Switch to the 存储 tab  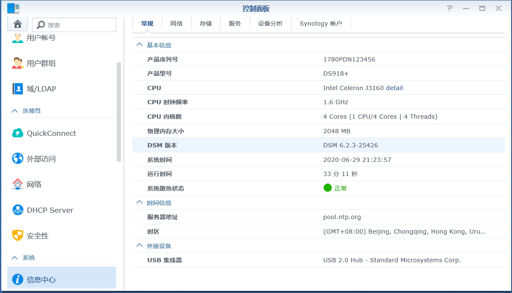[x=206, y=23]
